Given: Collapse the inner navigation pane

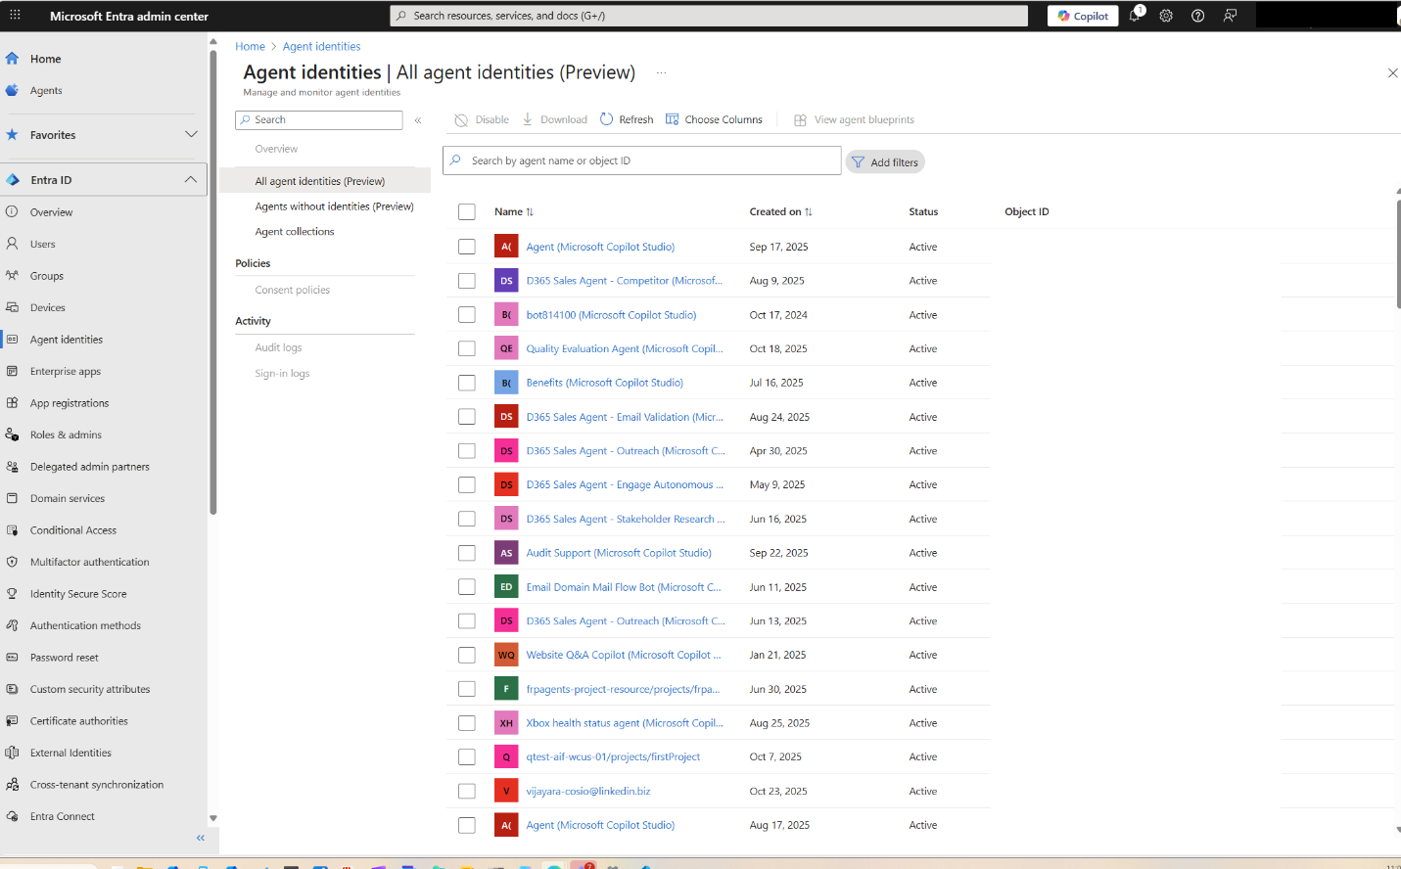Looking at the screenshot, I should [418, 119].
